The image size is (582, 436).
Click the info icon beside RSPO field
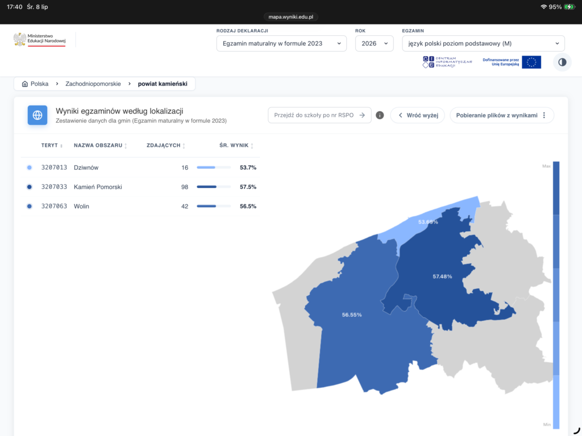coord(380,115)
